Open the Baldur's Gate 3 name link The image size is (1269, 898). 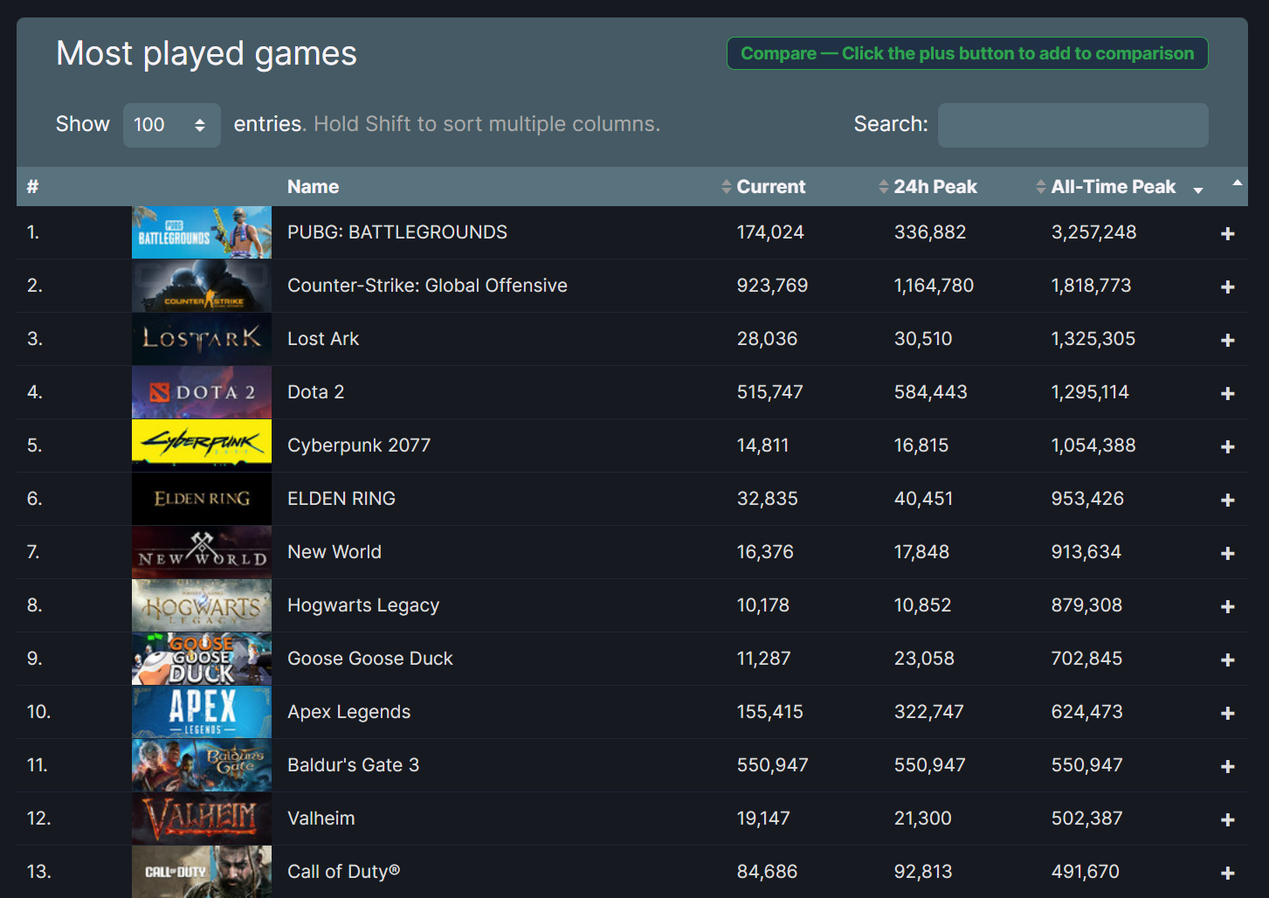pyautogui.click(x=353, y=765)
